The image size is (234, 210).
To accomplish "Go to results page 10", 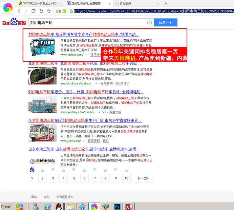I will (126, 178).
